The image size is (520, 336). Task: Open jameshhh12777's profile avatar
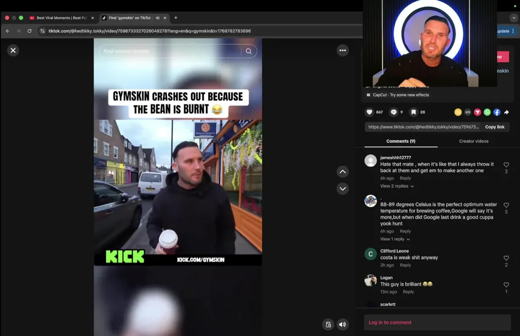(x=370, y=161)
